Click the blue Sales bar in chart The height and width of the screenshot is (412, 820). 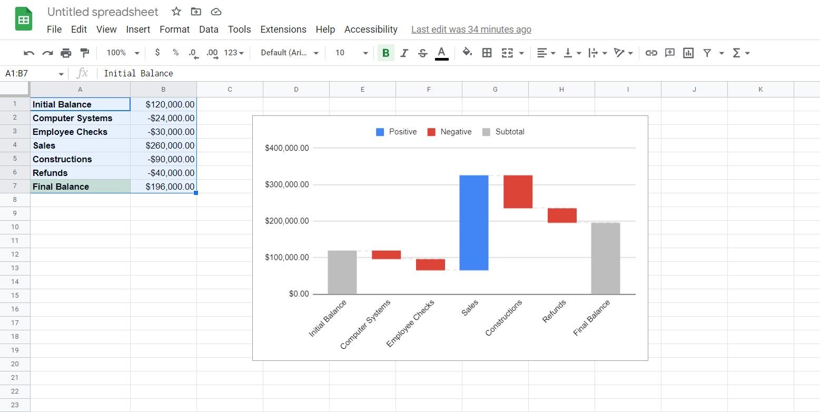474,223
